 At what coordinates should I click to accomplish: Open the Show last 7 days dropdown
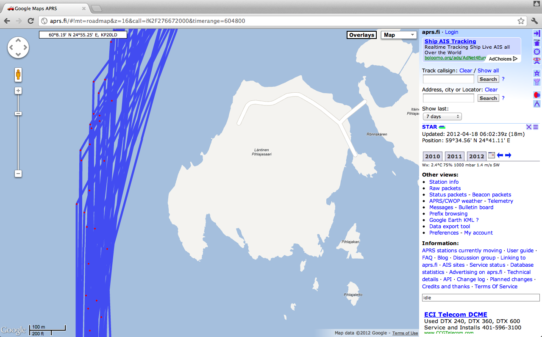pos(442,116)
